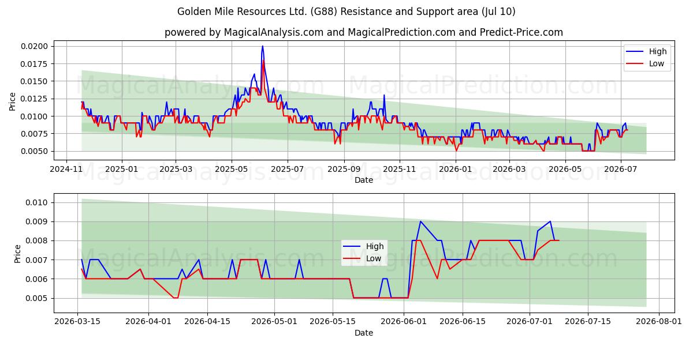Click 'Low' in the bottom chart legend

(x=374, y=259)
